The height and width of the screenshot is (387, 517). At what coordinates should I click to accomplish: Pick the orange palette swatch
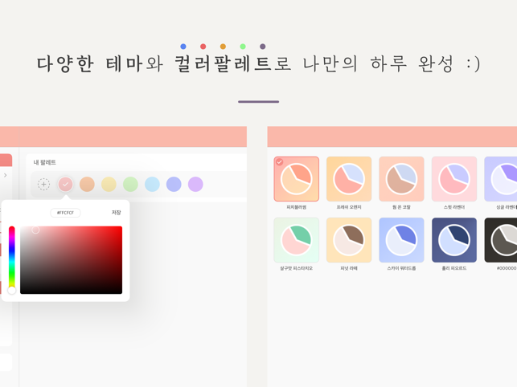[87, 184]
